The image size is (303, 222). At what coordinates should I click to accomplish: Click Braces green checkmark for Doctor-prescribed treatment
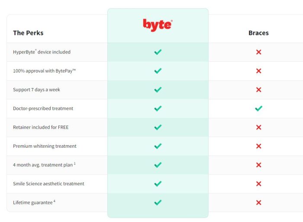point(258,108)
